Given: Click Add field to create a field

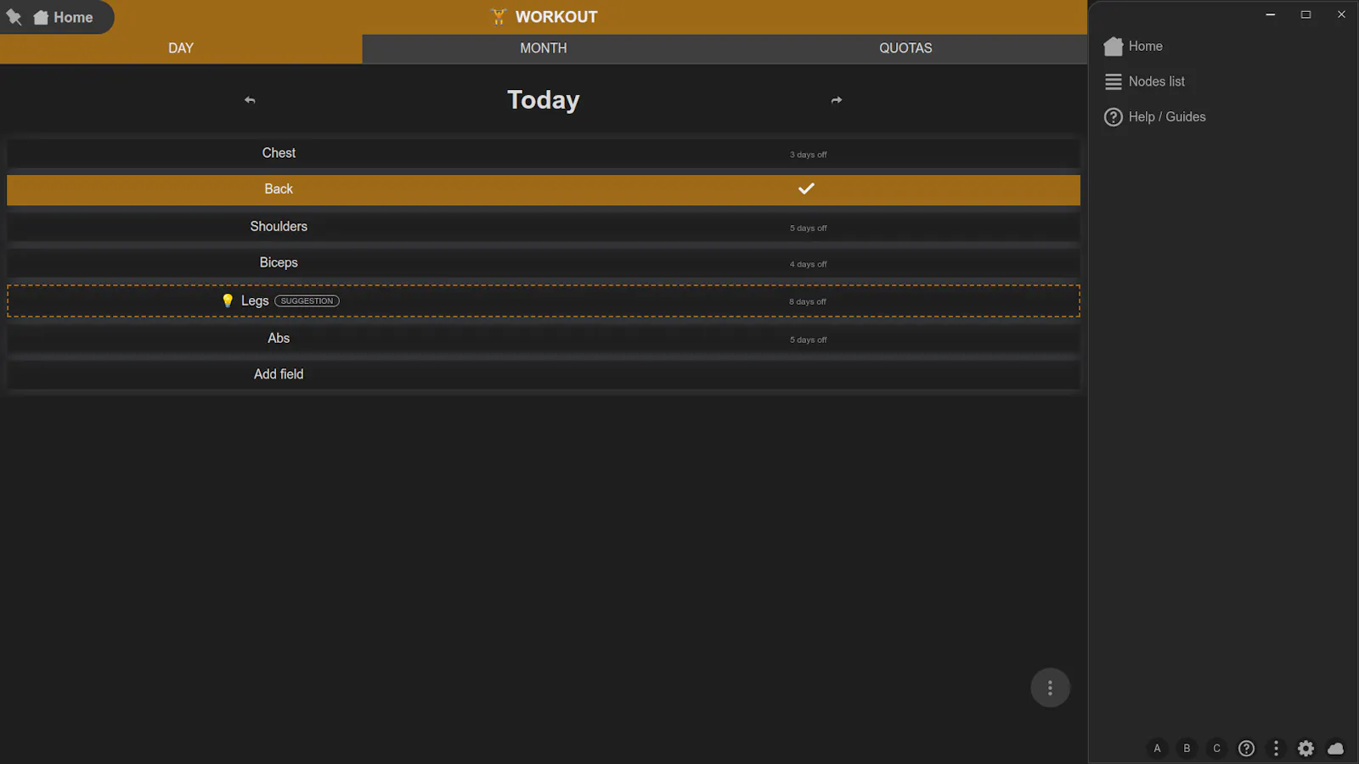Looking at the screenshot, I should coord(544,374).
